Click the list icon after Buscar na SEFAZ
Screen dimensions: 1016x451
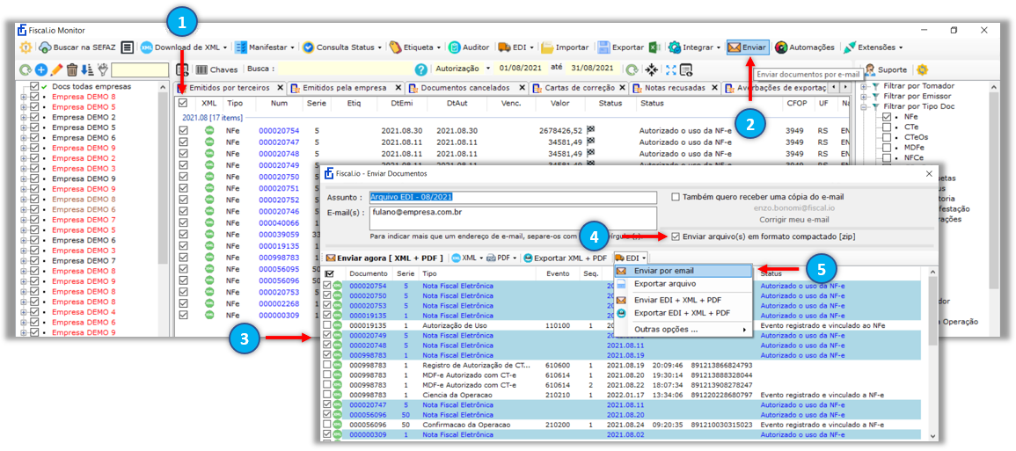[x=128, y=47]
